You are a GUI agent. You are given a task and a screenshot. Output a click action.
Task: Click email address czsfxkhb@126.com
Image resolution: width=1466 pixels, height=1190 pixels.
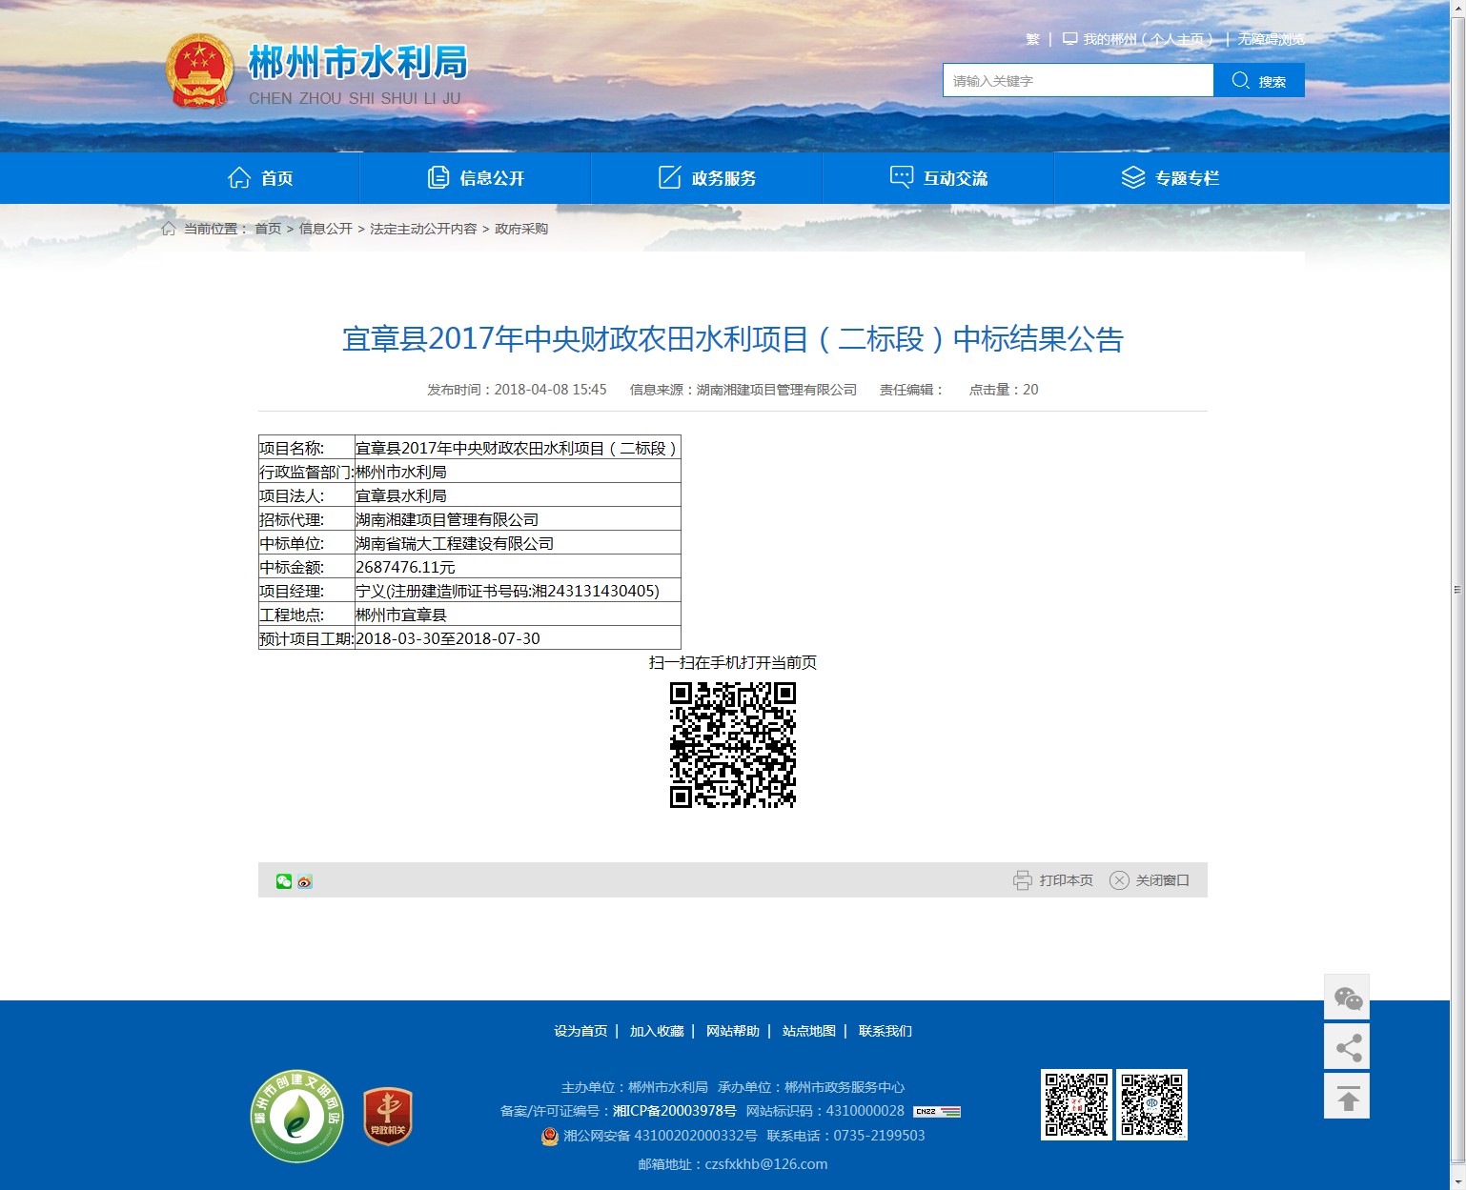766,1164
